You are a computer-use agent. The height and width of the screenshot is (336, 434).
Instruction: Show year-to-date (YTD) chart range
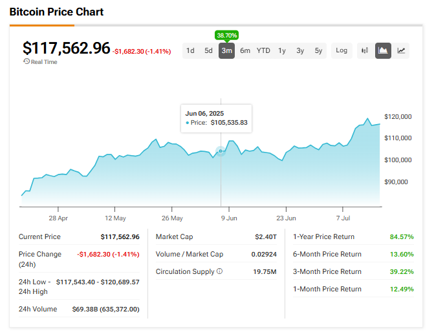click(263, 50)
